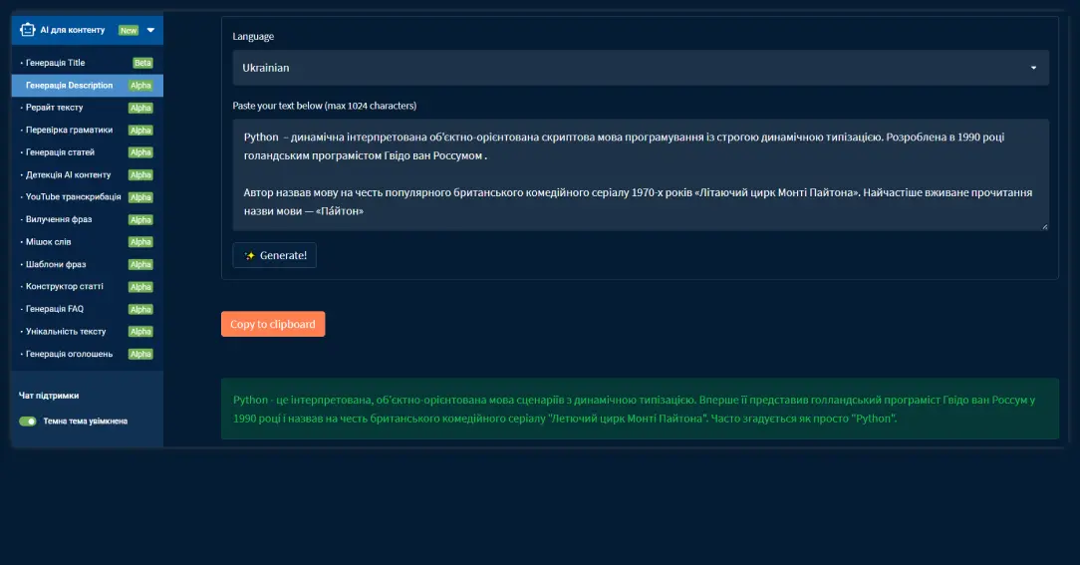This screenshot has width=1080, height=565.
Task: Open the Language dropdown showing Ukrainian
Action: click(641, 68)
